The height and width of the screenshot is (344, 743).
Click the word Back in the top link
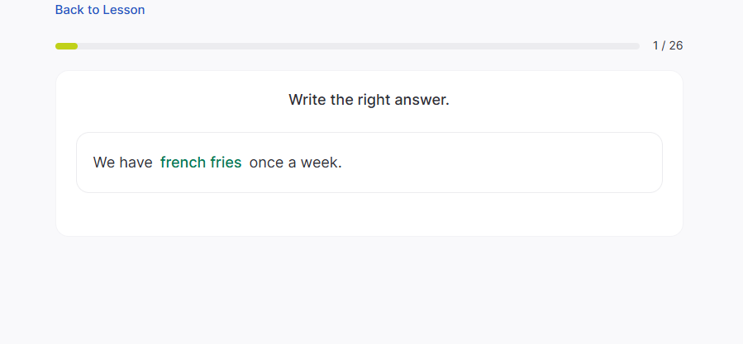[x=70, y=10]
